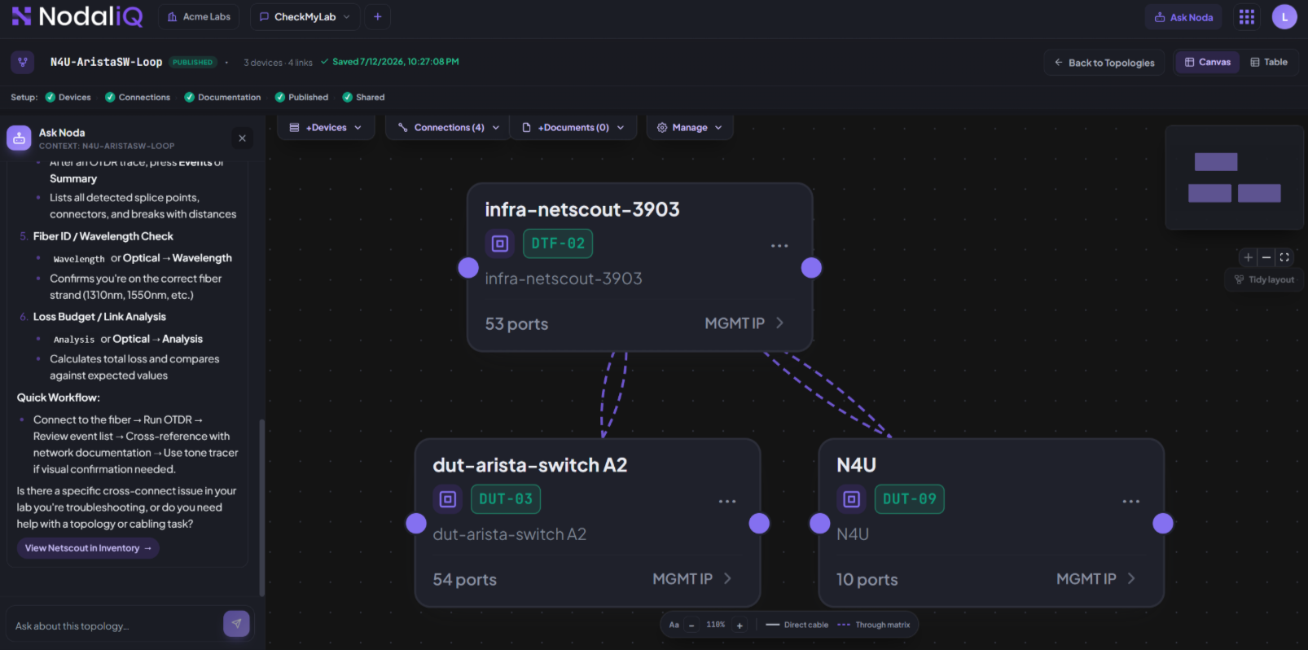Open the Manage dropdown
Screen dimensions: 1308x650
pos(690,128)
